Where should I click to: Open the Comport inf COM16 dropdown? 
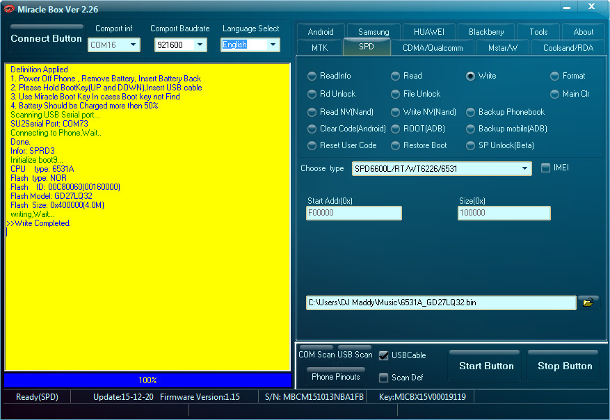(x=114, y=45)
